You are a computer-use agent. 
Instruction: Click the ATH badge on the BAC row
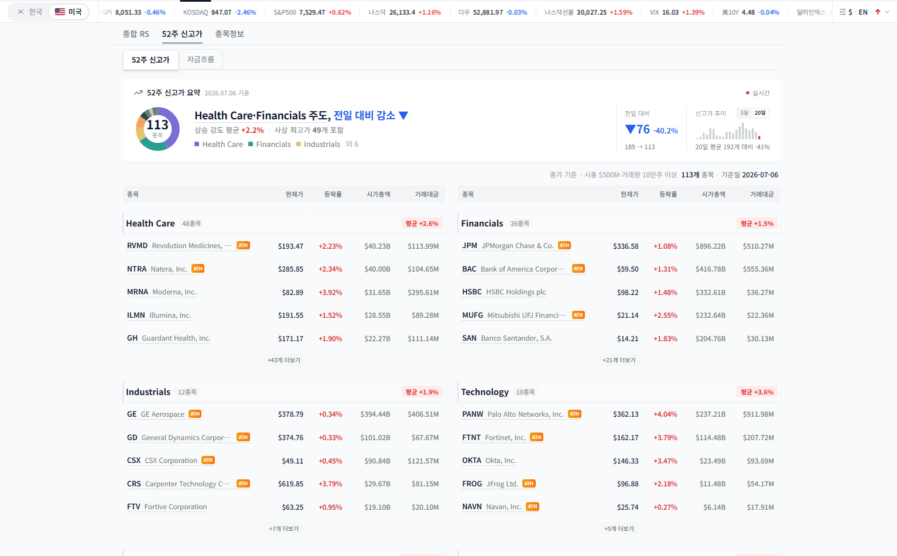pos(578,269)
